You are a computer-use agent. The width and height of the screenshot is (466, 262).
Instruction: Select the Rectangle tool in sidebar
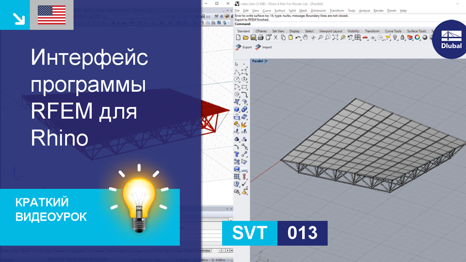tap(244, 87)
